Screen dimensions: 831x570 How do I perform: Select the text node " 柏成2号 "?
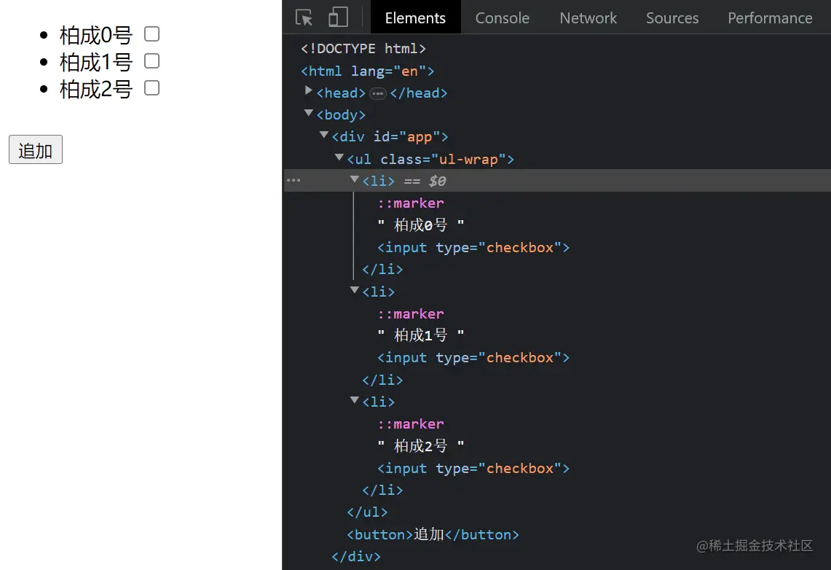click(421, 446)
